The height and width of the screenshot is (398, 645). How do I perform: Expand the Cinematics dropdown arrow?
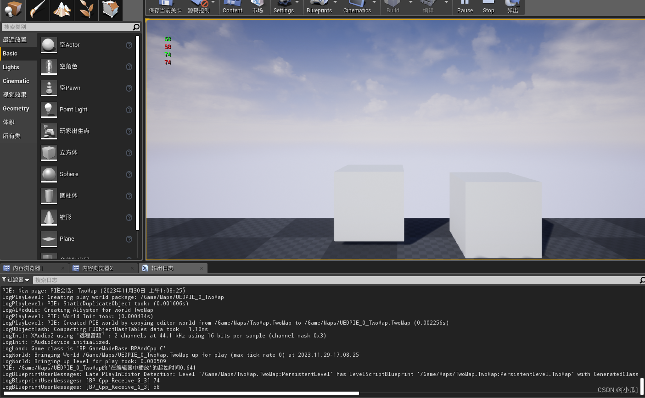coord(374,2)
